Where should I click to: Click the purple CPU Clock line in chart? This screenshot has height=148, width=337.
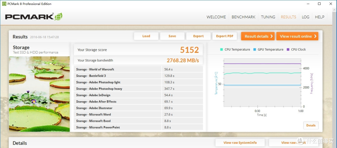[x=262, y=64]
